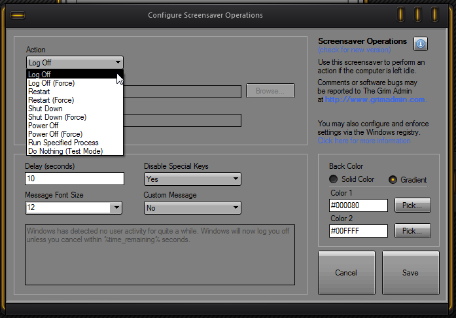This screenshot has width=456, height=318.
Task: Collapse the Action combo box arrow
Action: click(118, 62)
